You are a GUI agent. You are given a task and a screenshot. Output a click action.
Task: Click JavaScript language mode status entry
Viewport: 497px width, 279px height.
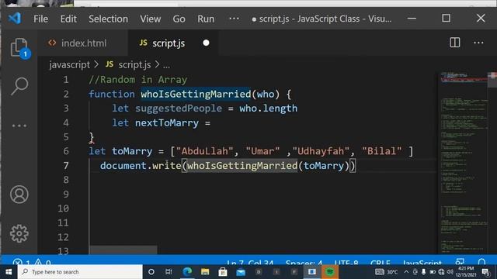(x=422, y=262)
